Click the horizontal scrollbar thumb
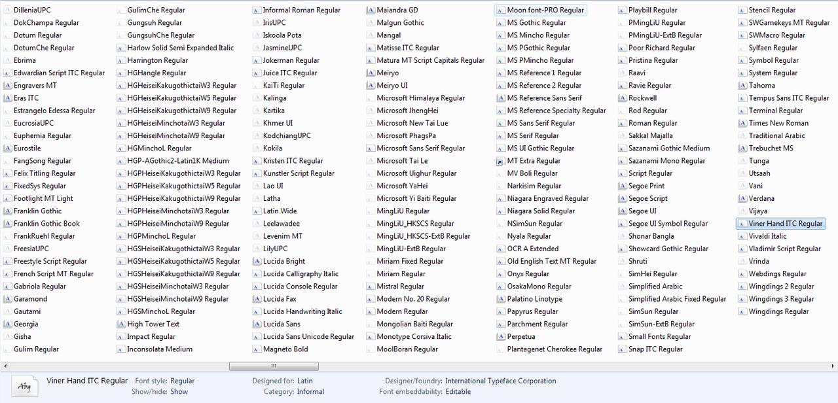This screenshot has height=403, width=838. coord(274,366)
